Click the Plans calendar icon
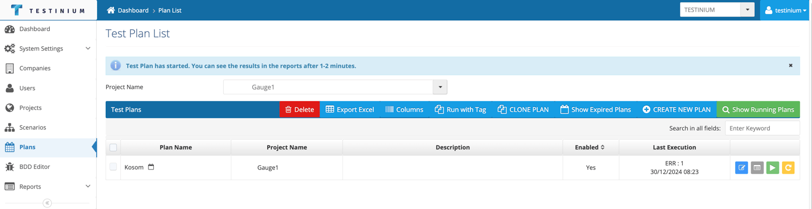Screen dimensions: 812x209 [10, 147]
